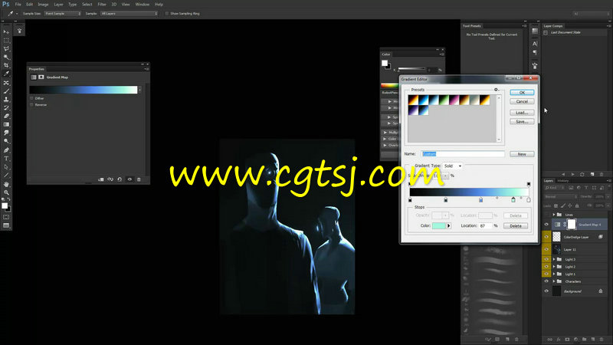This screenshot has height=345, width=613.
Task: Click the foreground color swatch in toolbar
Action: (5, 205)
